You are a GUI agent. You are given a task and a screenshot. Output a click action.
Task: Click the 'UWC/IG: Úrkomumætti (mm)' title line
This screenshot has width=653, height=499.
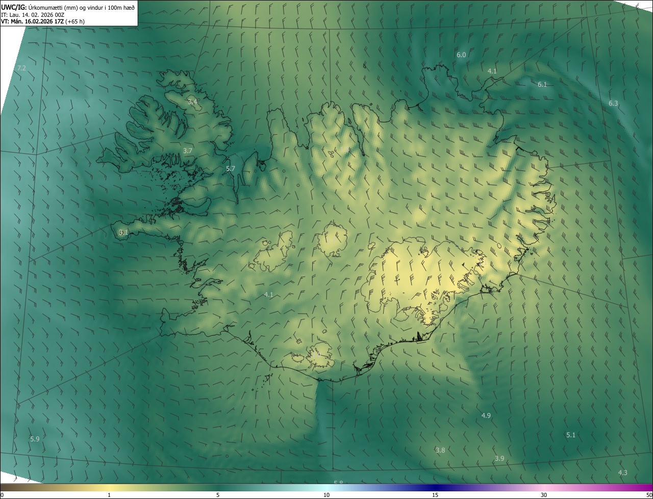68,7
